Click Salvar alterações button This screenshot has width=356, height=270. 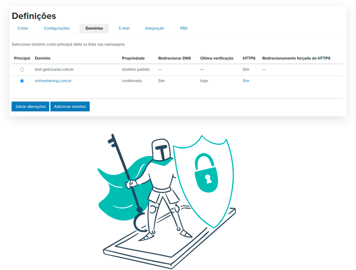pyautogui.click(x=30, y=107)
